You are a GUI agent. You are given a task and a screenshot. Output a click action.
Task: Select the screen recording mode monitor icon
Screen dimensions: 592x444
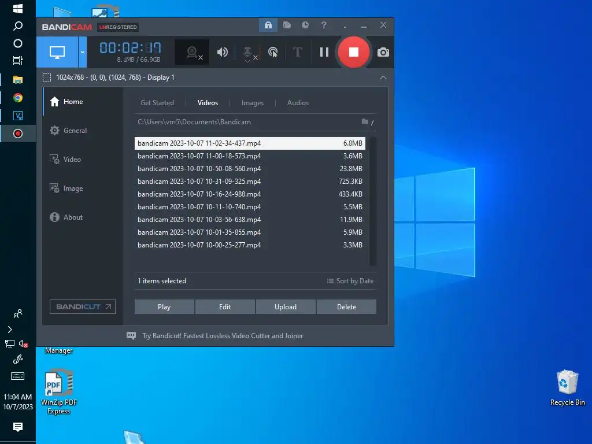pyautogui.click(x=57, y=52)
